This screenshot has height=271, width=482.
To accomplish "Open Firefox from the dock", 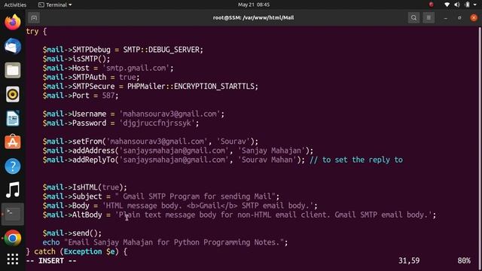I will 13,22.
